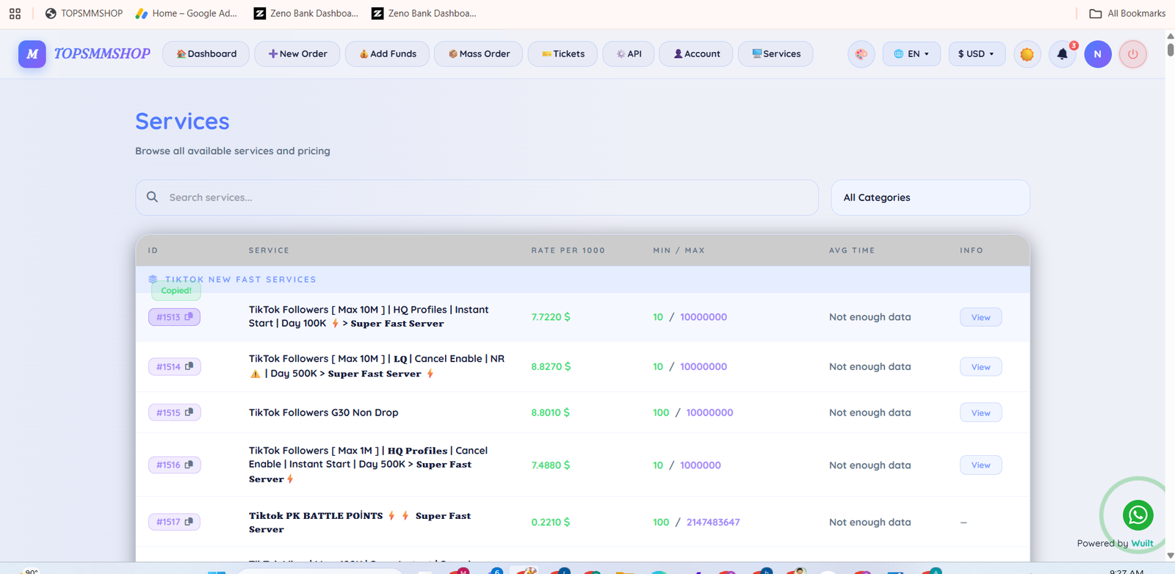Click the TikTok Followers LQ Day 500K service

(x=377, y=366)
